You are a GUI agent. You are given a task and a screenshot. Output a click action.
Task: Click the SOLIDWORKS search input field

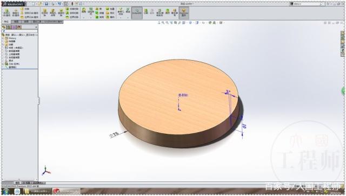[307, 4]
